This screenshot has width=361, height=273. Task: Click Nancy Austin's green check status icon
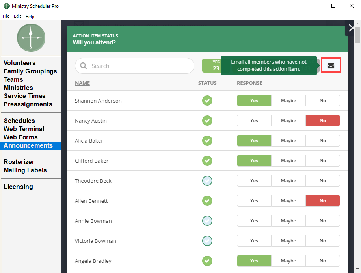tap(207, 121)
